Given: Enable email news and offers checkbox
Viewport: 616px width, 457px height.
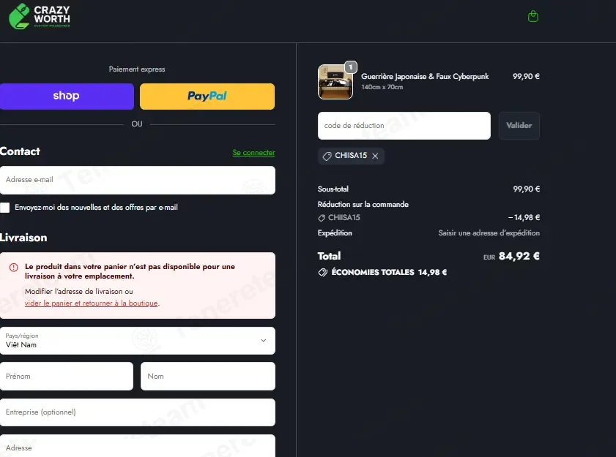Looking at the screenshot, I should [4, 208].
